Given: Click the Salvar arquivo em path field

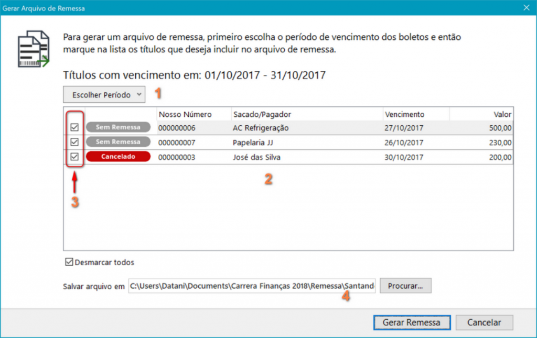Looking at the screenshot, I should tap(252, 286).
